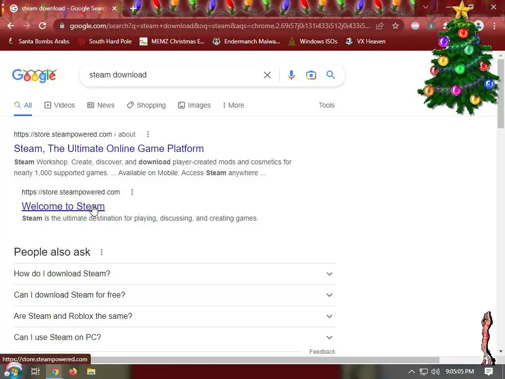Click the vertical scrollbar thumb

[501, 94]
